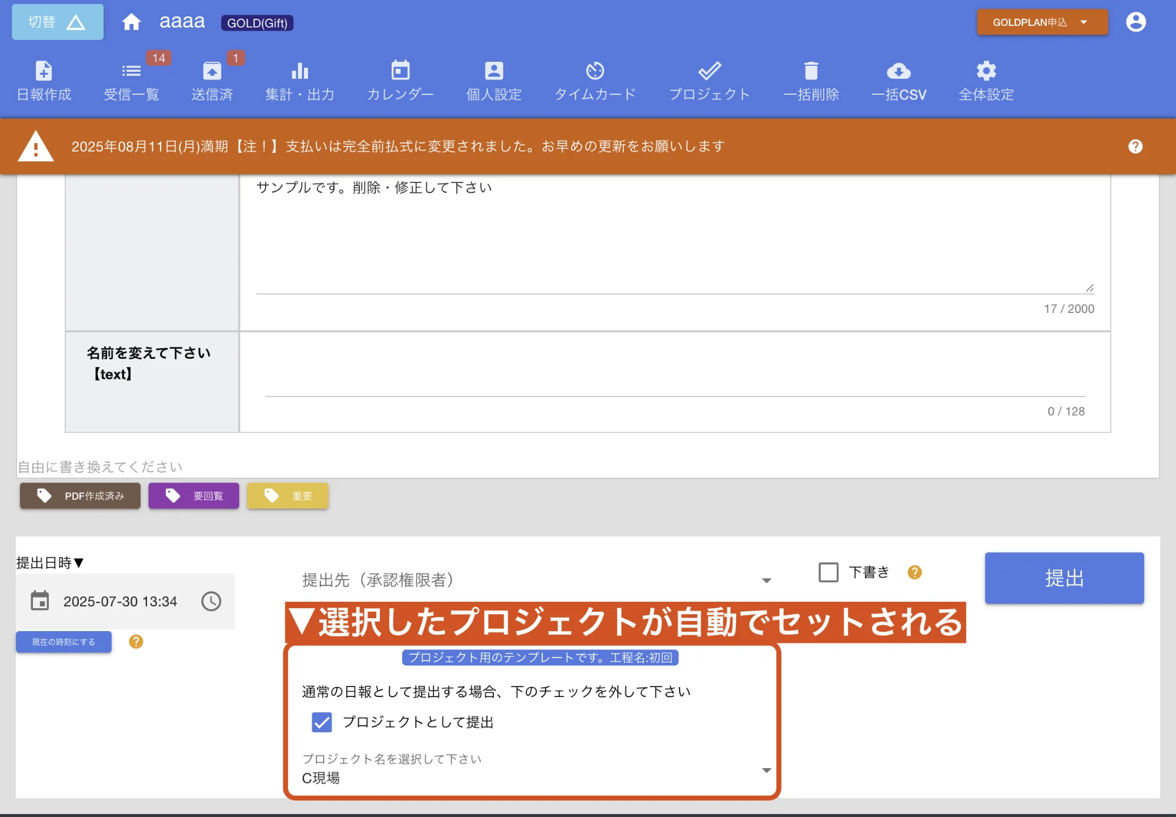
Task: Click 現在の時刻にする to set current time
Action: click(64, 642)
